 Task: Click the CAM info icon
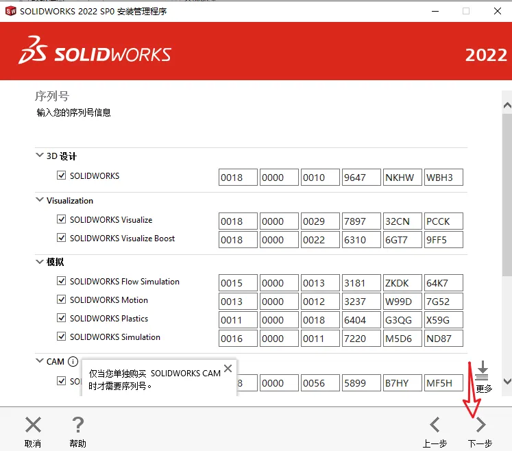coord(73,361)
